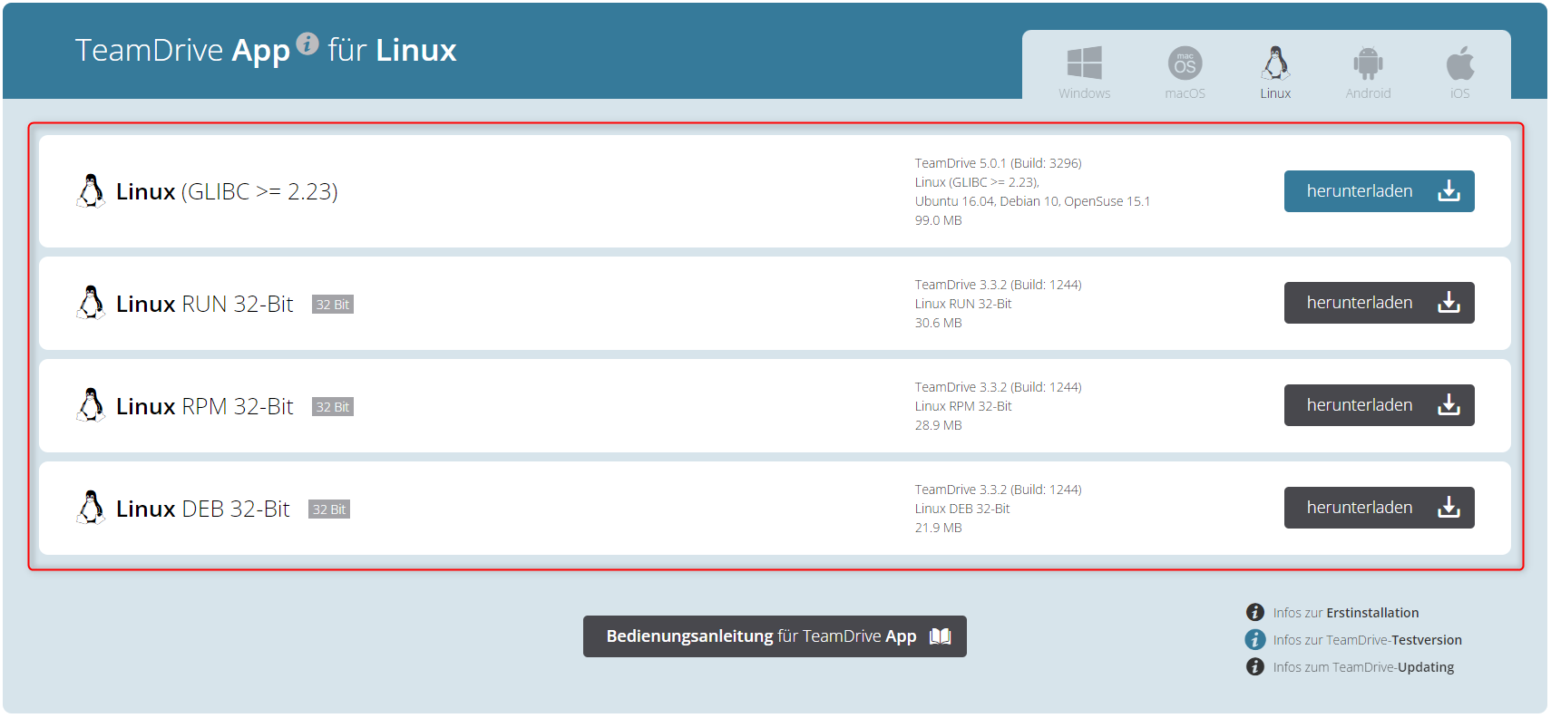This screenshot has height=718, width=1551.
Task: Click the penguin icon beside Linux DEB 32-Bit
Action: (90, 508)
